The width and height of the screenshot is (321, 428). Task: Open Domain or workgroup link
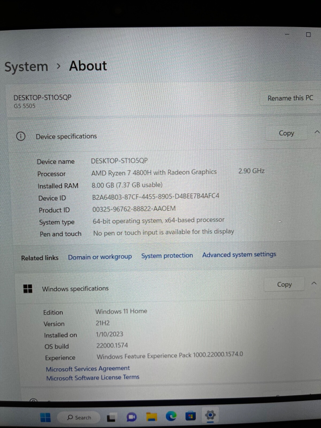[100, 257]
